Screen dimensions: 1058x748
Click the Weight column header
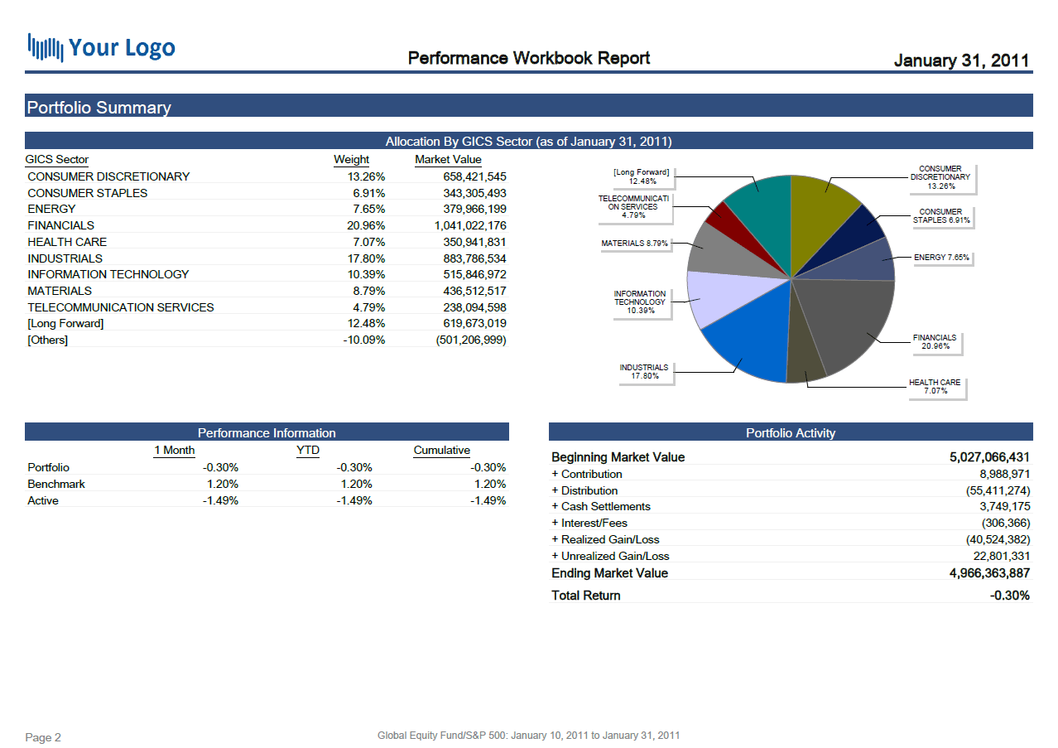click(351, 160)
